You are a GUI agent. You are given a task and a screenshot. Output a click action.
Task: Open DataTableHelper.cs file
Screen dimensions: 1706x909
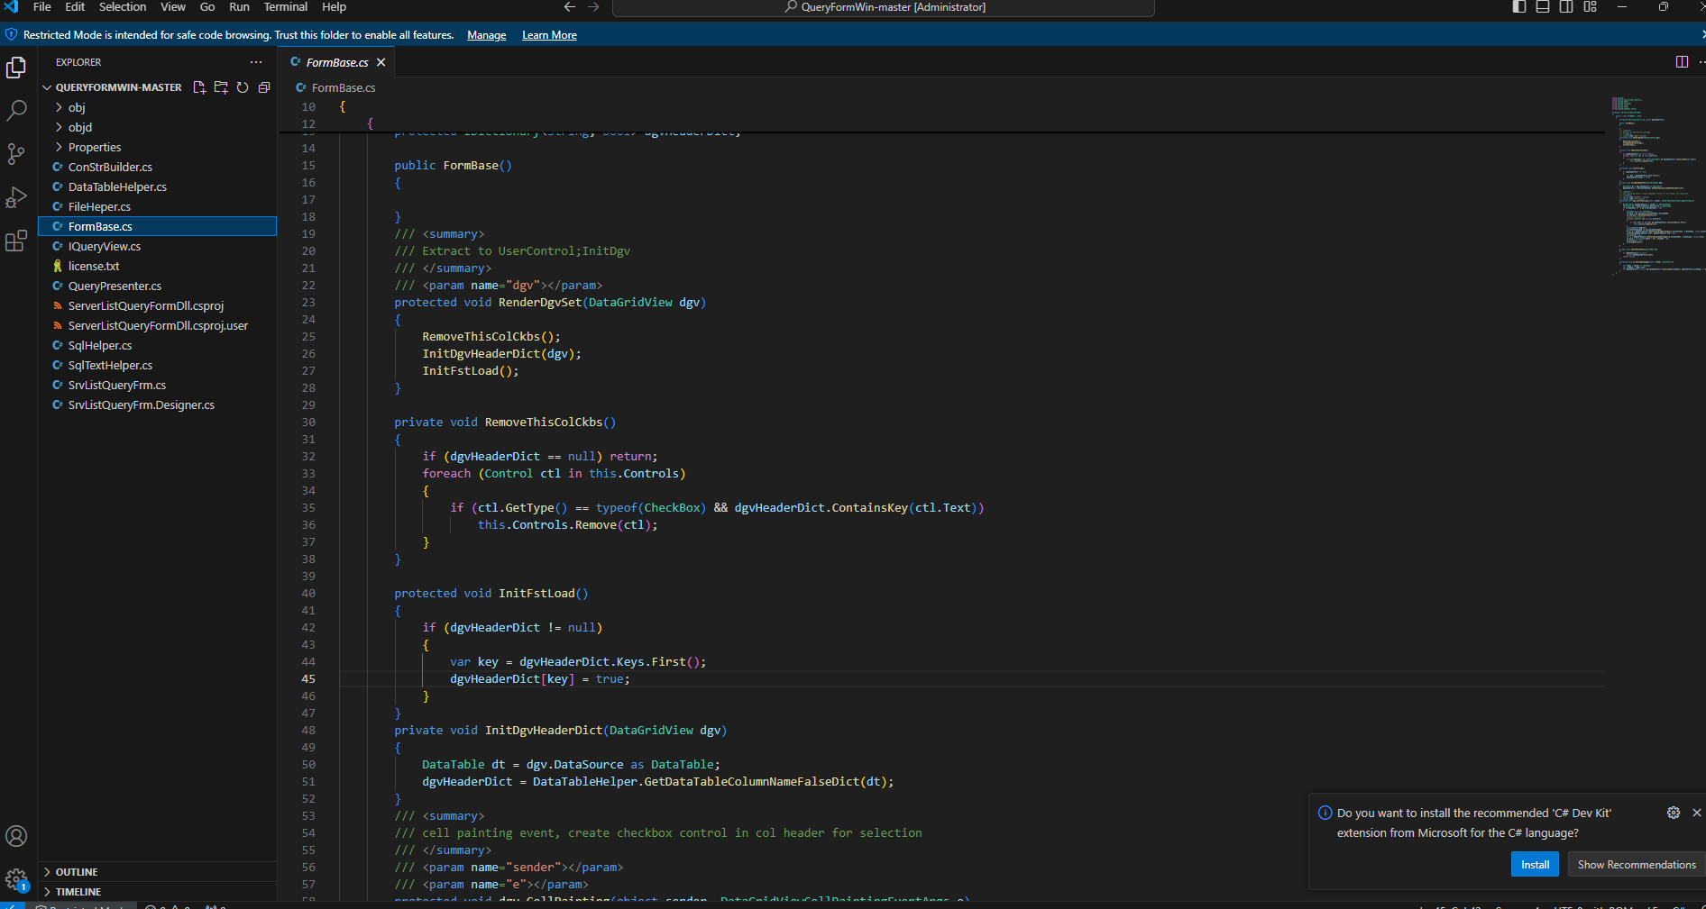tap(117, 186)
